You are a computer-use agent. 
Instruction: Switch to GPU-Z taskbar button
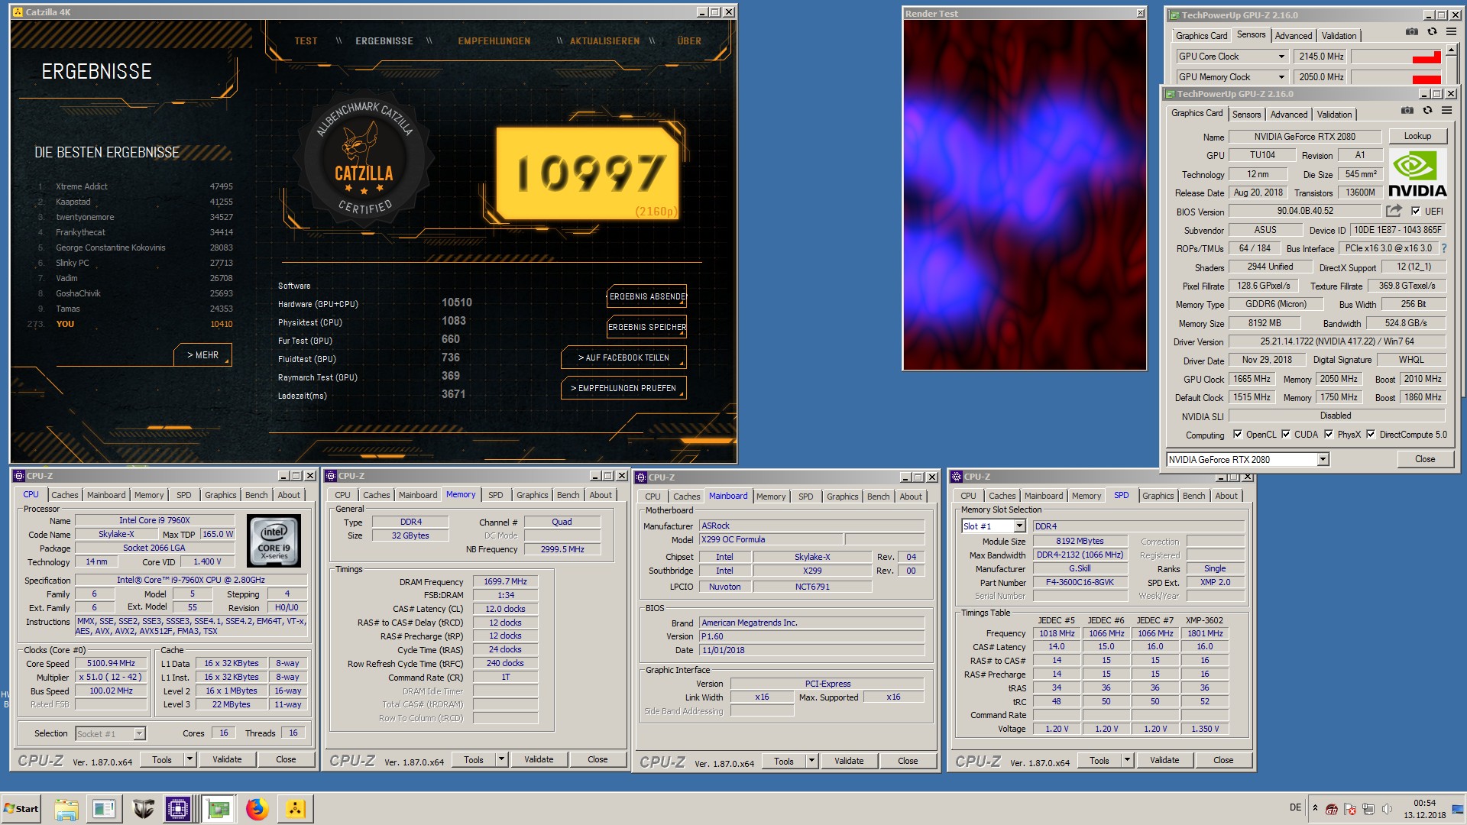tap(219, 809)
